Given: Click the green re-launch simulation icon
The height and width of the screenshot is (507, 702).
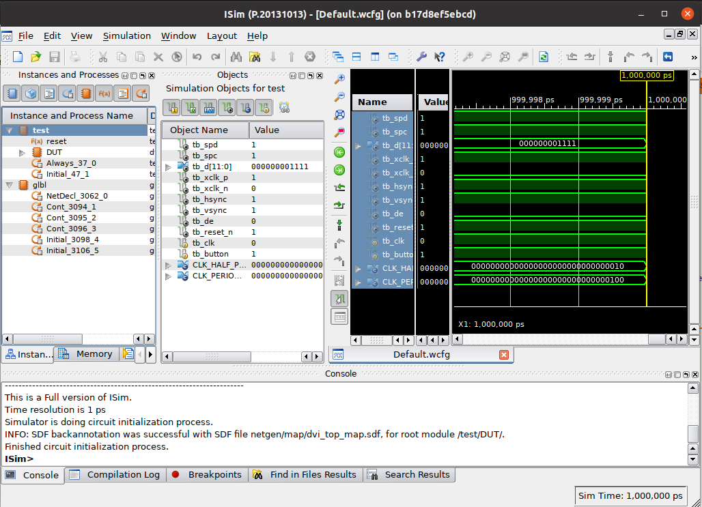Looking at the screenshot, I should click(x=543, y=57).
